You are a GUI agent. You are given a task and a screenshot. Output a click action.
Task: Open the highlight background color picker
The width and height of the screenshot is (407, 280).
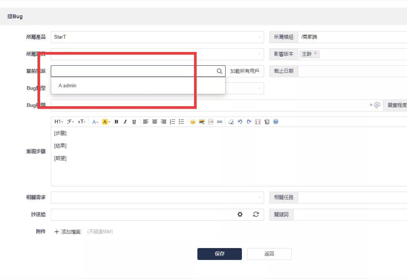point(106,121)
